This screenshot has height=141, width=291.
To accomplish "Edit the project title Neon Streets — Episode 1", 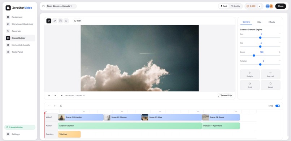I will [61, 6].
